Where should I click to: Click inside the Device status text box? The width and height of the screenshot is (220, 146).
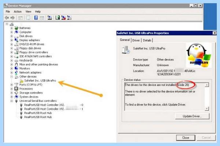[x=165, y=97]
